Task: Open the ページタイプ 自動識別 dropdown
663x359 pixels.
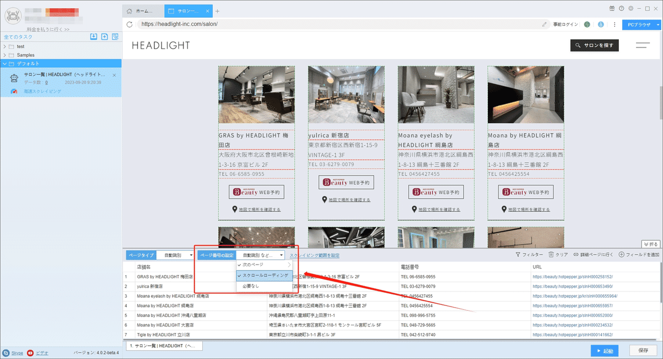Action: point(175,255)
